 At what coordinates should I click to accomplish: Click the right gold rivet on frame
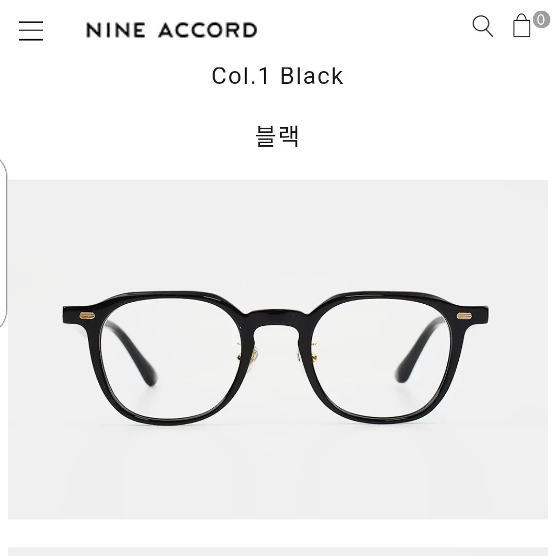coord(464,316)
